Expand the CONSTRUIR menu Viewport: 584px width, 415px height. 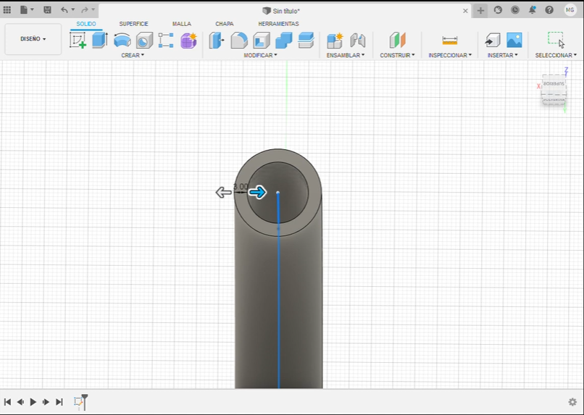(x=397, y=55)
